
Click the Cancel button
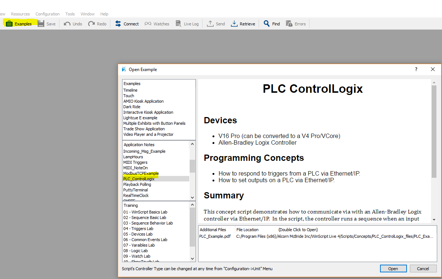coord(423,269)
